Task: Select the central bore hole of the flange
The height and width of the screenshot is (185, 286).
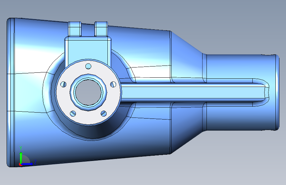Action: pyautogui.click(x=88, y=92)
